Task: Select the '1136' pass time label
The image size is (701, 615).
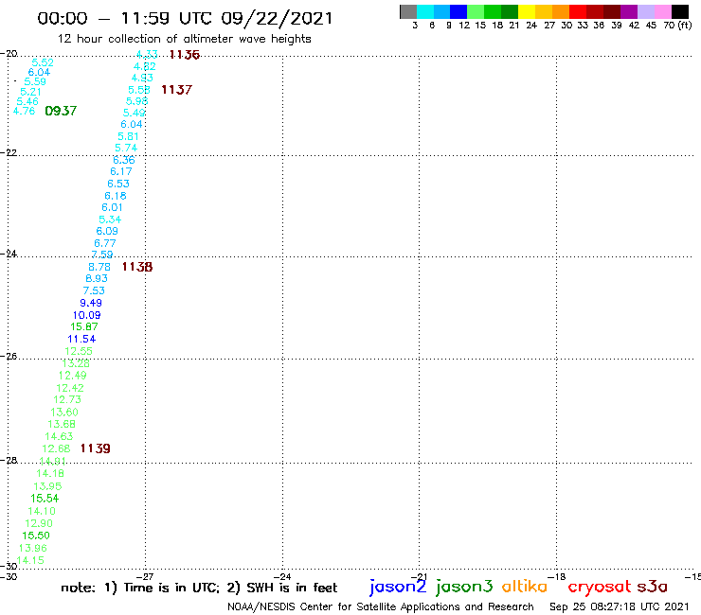Action: tap(185, 55)
